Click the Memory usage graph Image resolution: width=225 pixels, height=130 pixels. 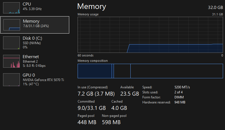(x=150, y=35)
